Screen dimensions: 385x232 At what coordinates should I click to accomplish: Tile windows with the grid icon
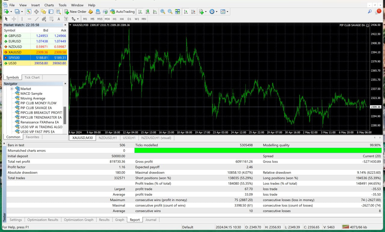pos(177,12)
